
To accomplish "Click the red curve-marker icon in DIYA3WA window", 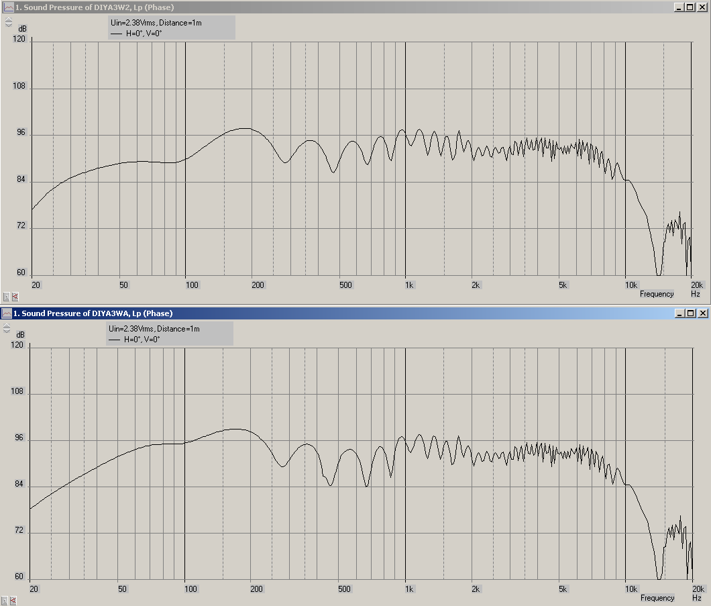I will [x=13, y=601].
